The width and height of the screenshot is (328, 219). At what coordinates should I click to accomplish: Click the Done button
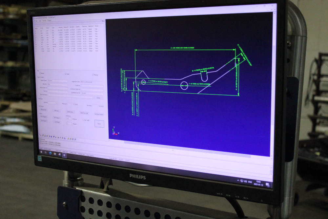99,124
